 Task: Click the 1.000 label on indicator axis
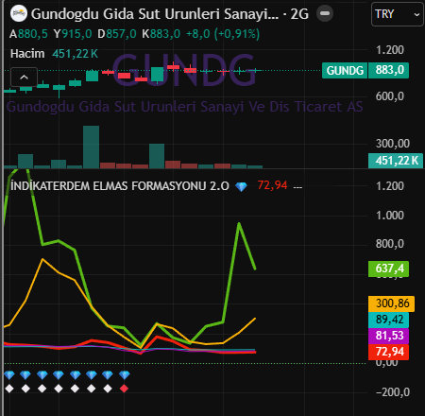point(390,216)
